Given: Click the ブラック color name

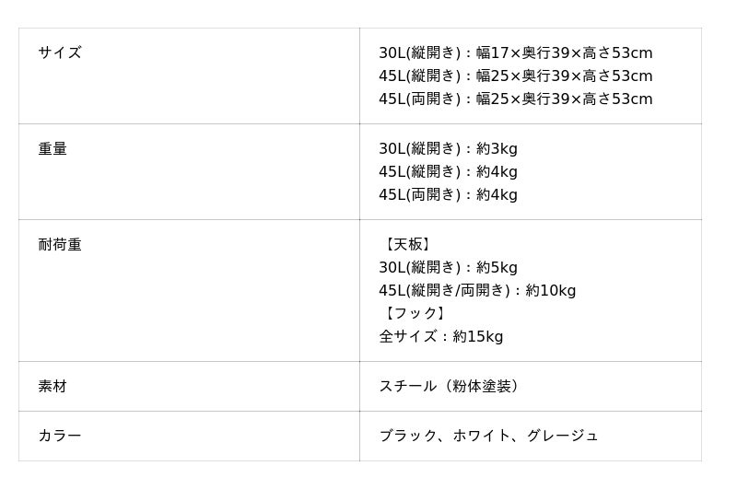Looking at the screenshot, I should tap(408, 437).
